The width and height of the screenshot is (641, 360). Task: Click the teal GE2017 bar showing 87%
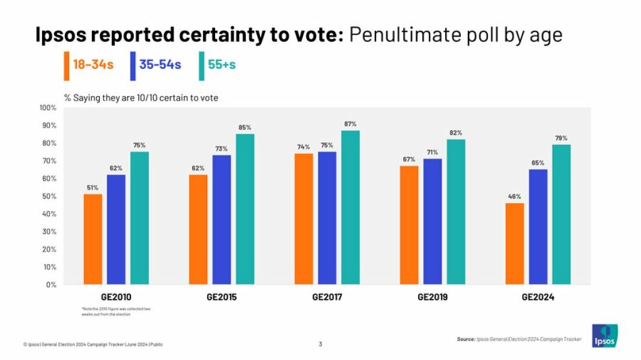350,207
